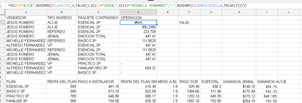Select cell with value 602.59
The image size is (302, 103).
138,91
